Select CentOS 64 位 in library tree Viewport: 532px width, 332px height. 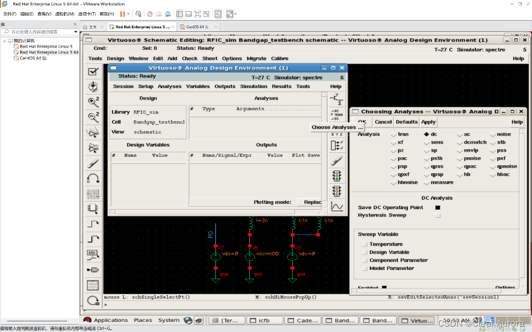pyautogui.click(x=33, y=58)
